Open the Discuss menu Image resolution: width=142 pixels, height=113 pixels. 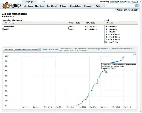(88, 6)
